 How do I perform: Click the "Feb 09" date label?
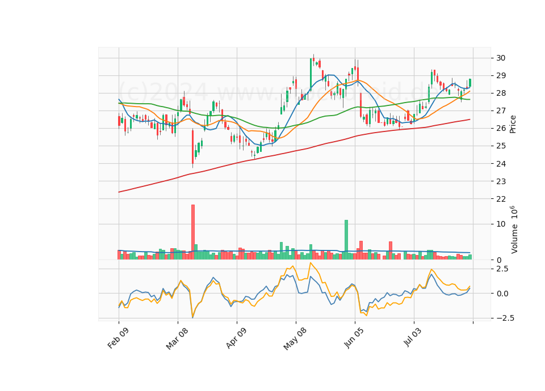pyautogui.click(x=118, y=338)
